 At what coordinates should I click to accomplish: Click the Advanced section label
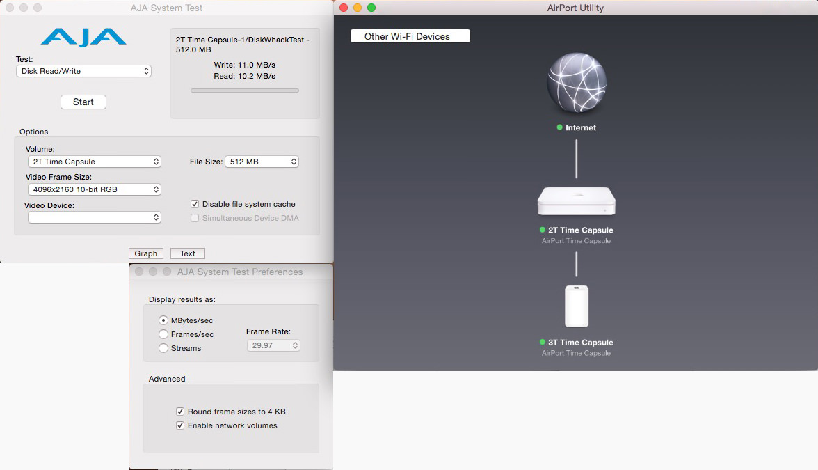coord(167,379)
